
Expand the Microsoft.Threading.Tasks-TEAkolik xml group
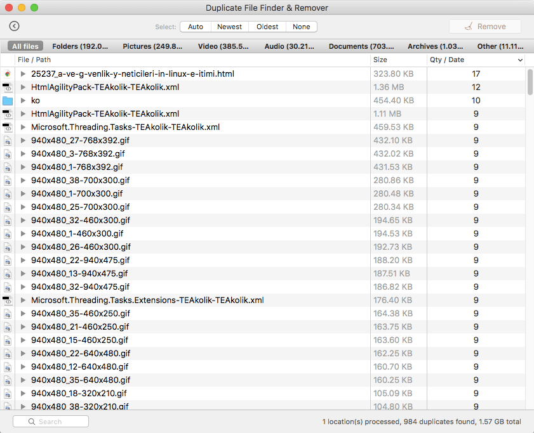pos(23,127)
